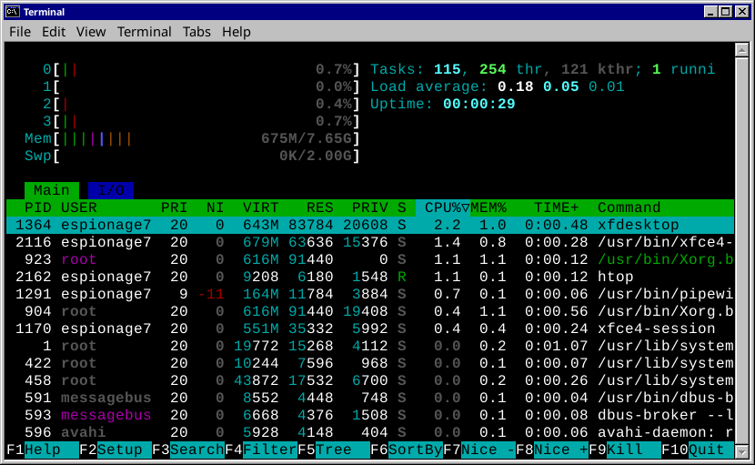Sort by the Command column header

point(629,207)
